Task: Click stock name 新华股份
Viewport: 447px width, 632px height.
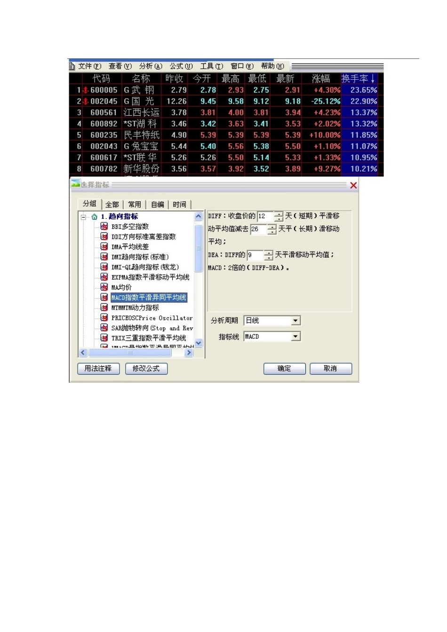Action: (141, 169)
